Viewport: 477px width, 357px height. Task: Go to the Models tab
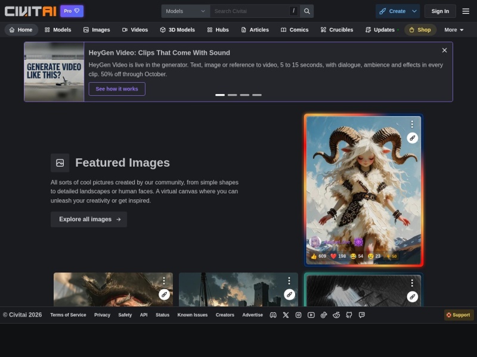coord(58,30)
